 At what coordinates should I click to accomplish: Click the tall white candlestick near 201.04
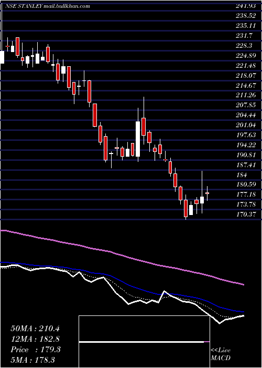click(x=138, y=139)
